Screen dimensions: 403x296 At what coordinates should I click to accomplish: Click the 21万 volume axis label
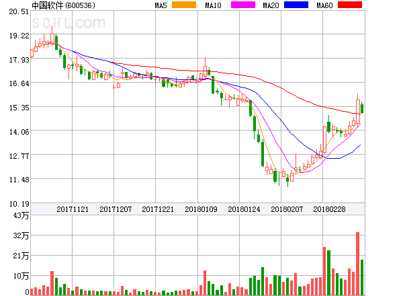[21, 256]
